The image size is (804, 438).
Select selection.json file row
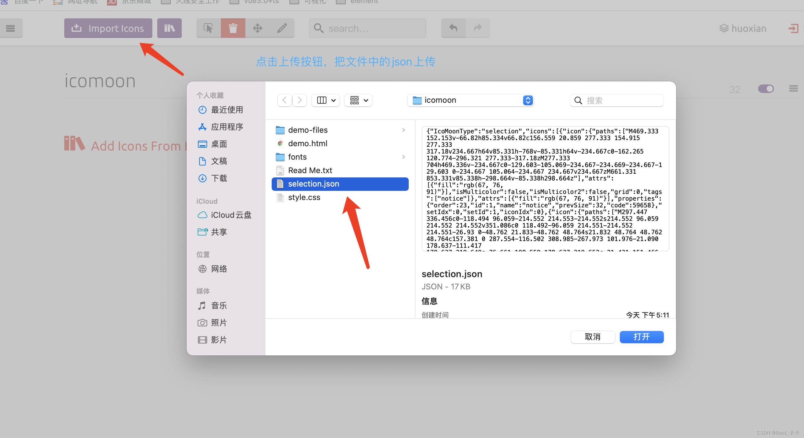340,184
